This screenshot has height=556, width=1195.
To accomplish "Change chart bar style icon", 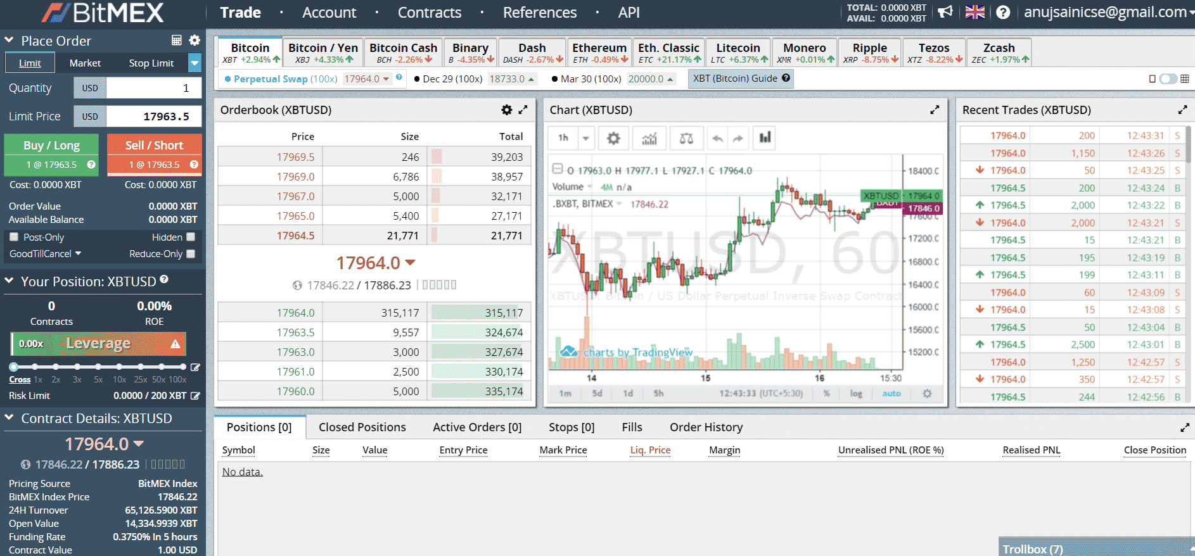I will (x=765, y=138).
